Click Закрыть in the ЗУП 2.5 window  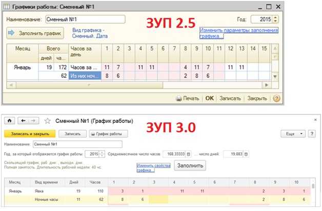(257, 98)
